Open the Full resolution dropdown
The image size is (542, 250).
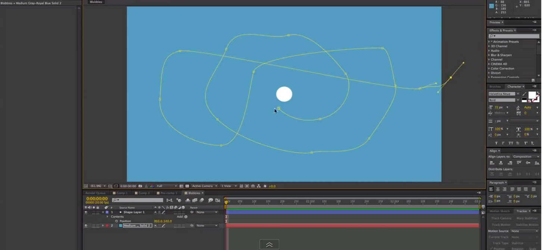click(x=166, y=186)
